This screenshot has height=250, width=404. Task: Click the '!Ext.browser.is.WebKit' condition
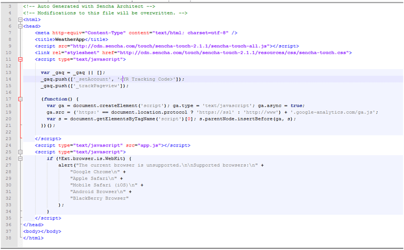tap(90, 159)
